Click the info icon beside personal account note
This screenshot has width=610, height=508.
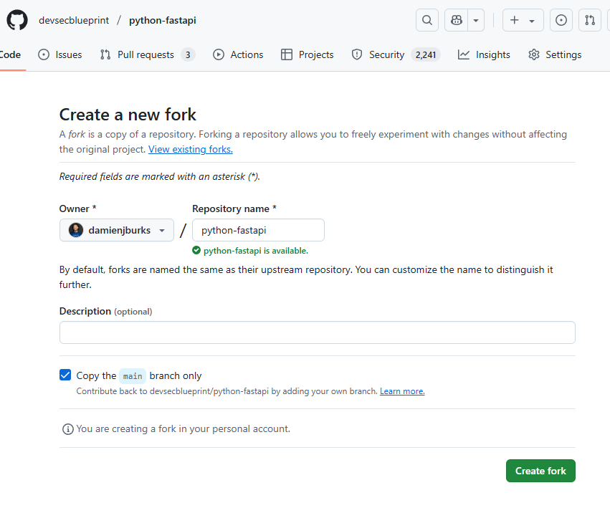[x=68, y=429]
